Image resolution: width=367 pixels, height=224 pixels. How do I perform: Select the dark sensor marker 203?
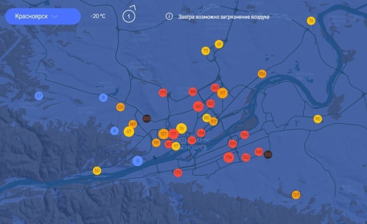coord(147,119)
